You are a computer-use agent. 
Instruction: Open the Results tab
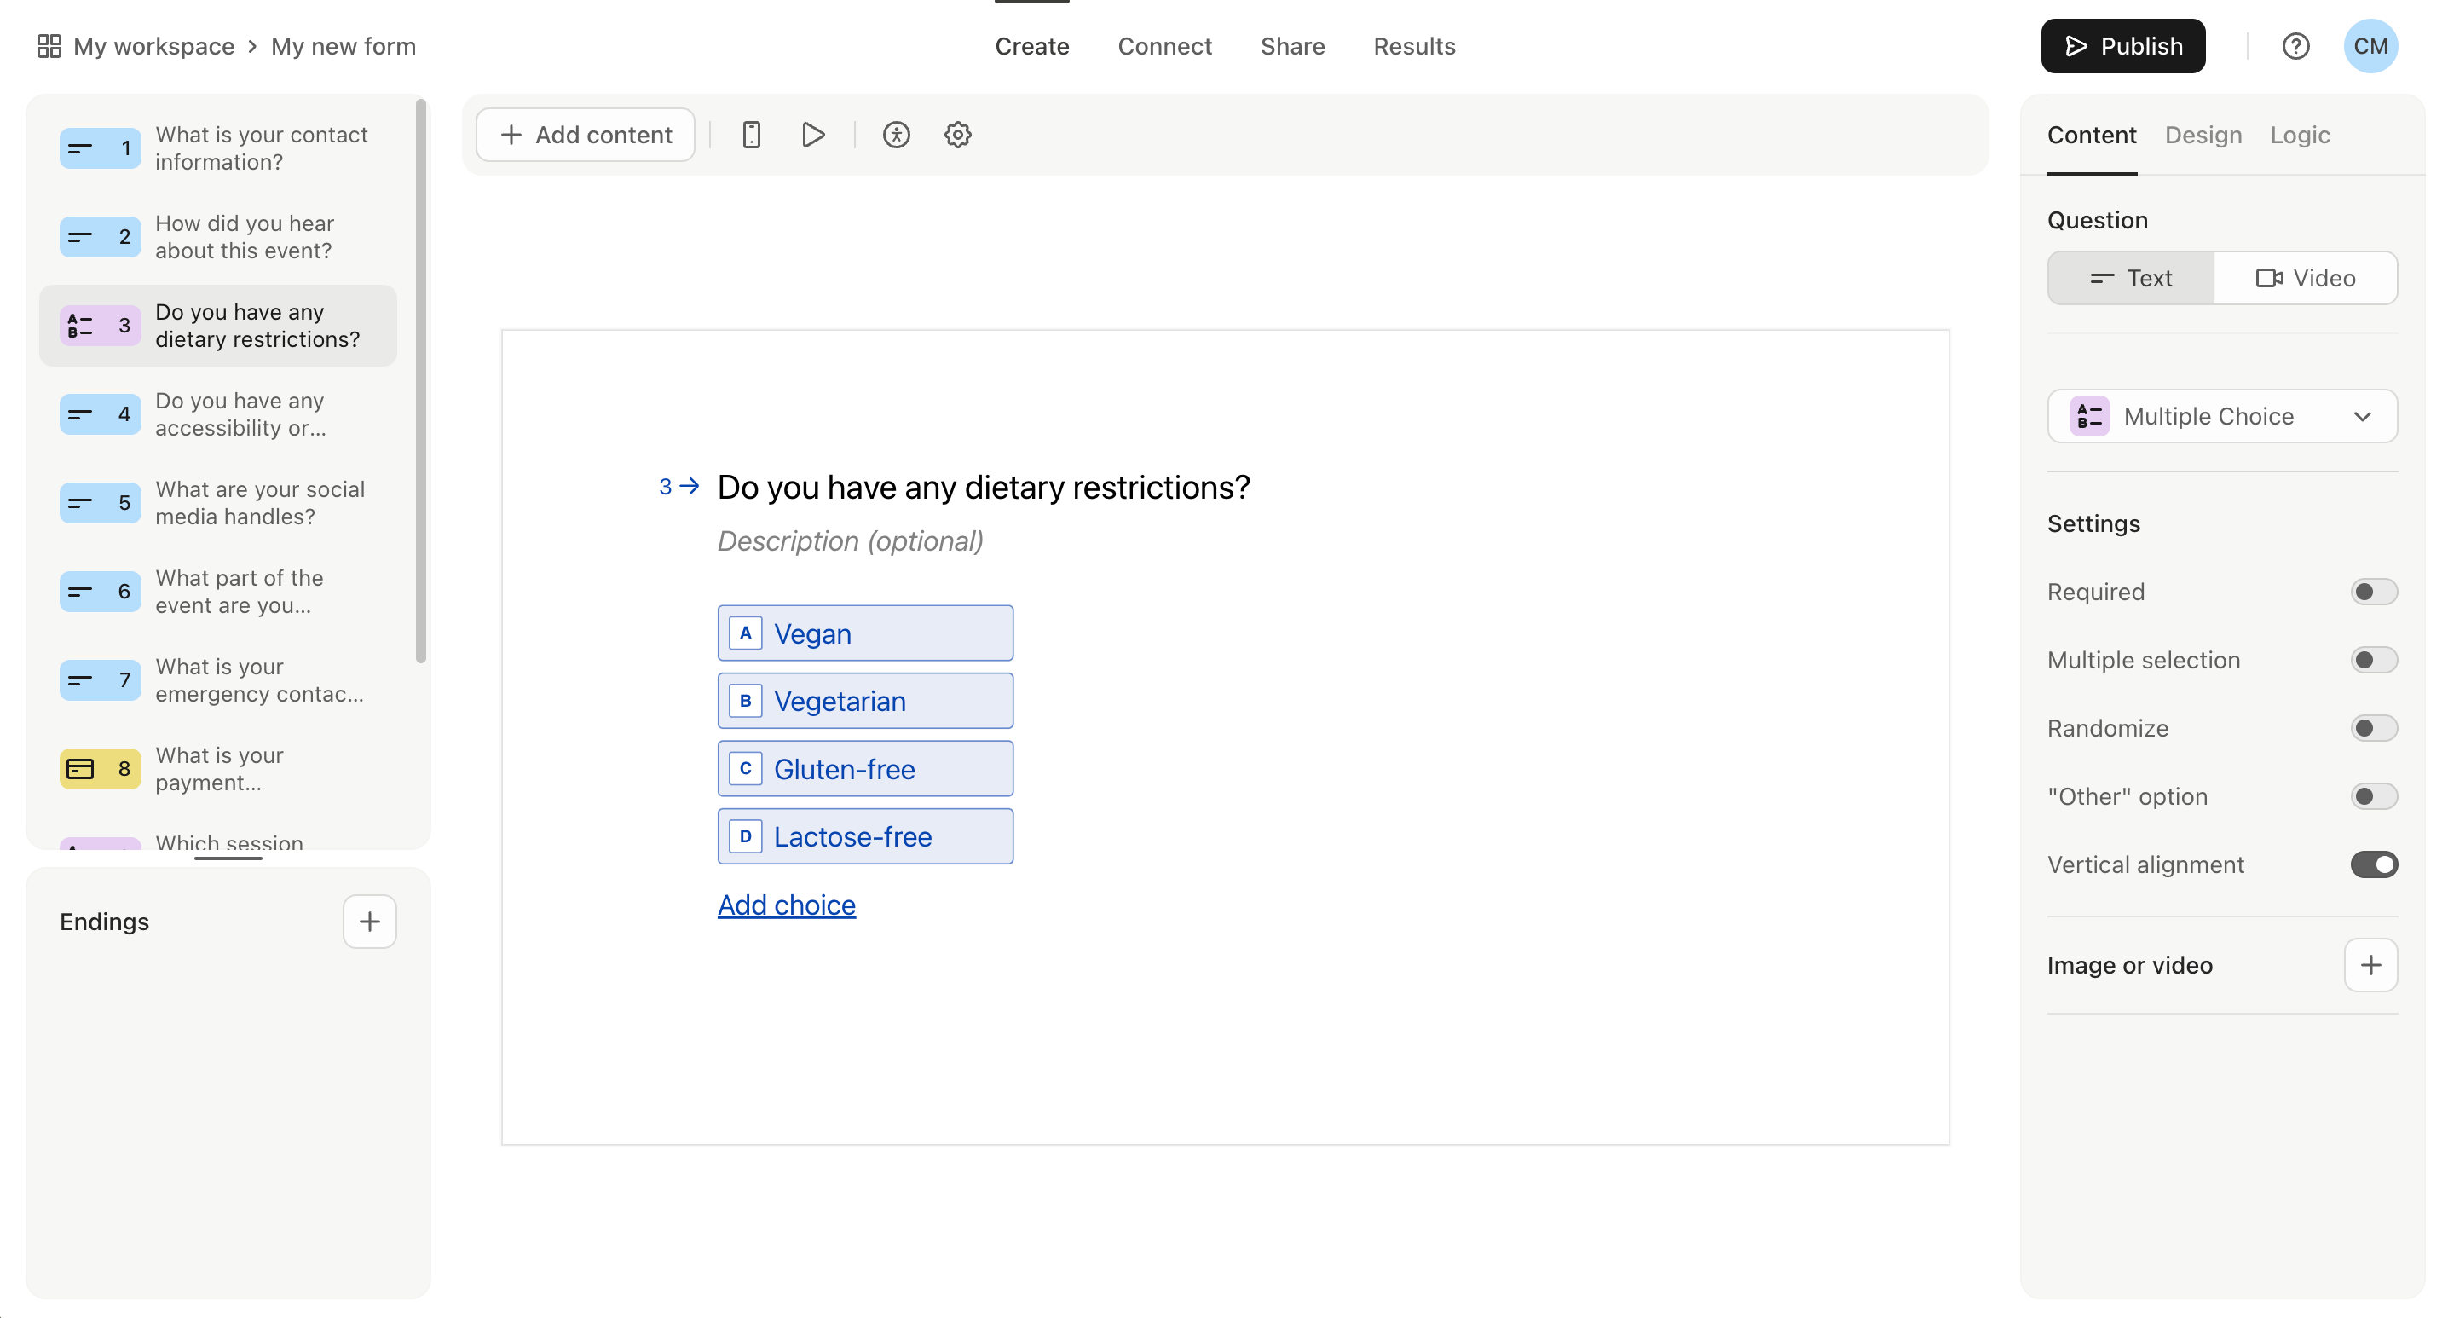[x=1414, y=46]
